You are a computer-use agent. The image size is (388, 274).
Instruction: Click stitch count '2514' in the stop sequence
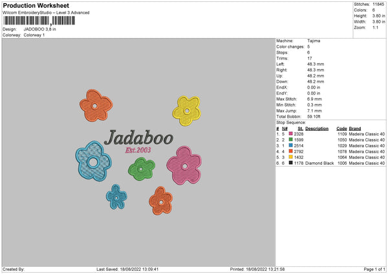click(299, 145)
